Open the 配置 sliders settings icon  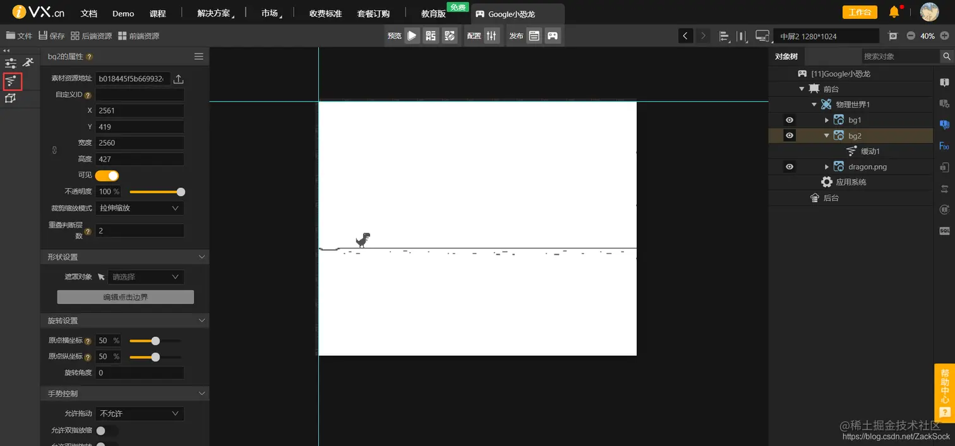pyautogui.click(x=492, y=36)
